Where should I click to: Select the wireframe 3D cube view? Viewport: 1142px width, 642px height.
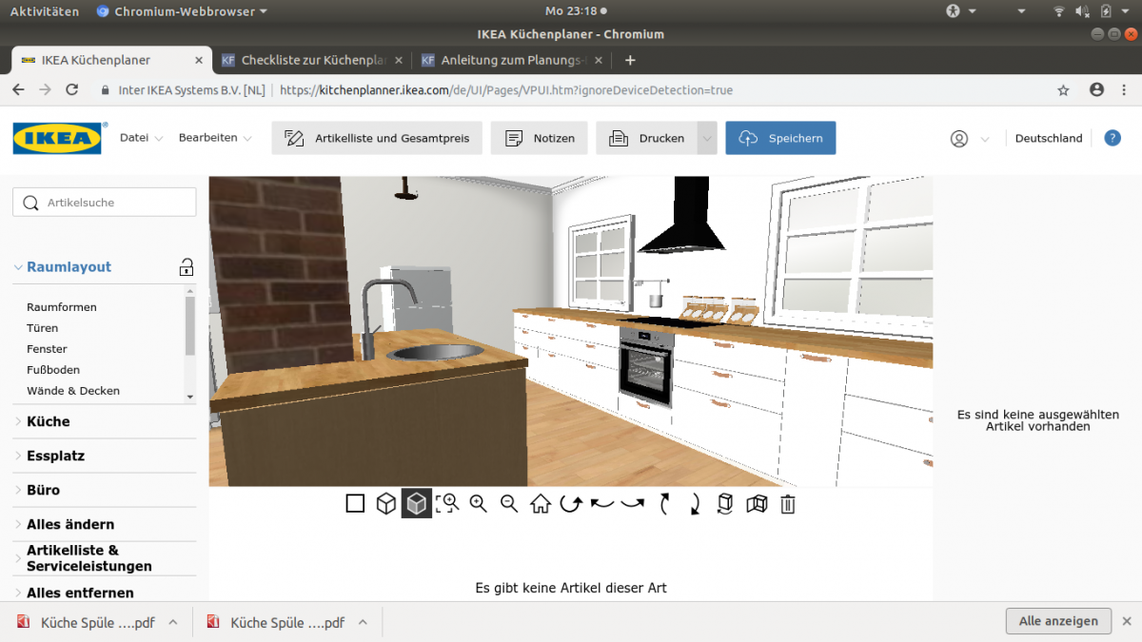coord(385,504)
